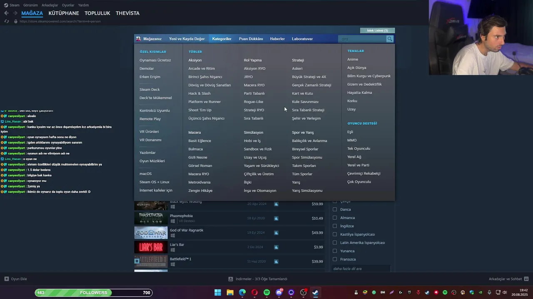Open OBS Studio from taskbar
This screenshot has width=533, height=299.
(304, 292)
